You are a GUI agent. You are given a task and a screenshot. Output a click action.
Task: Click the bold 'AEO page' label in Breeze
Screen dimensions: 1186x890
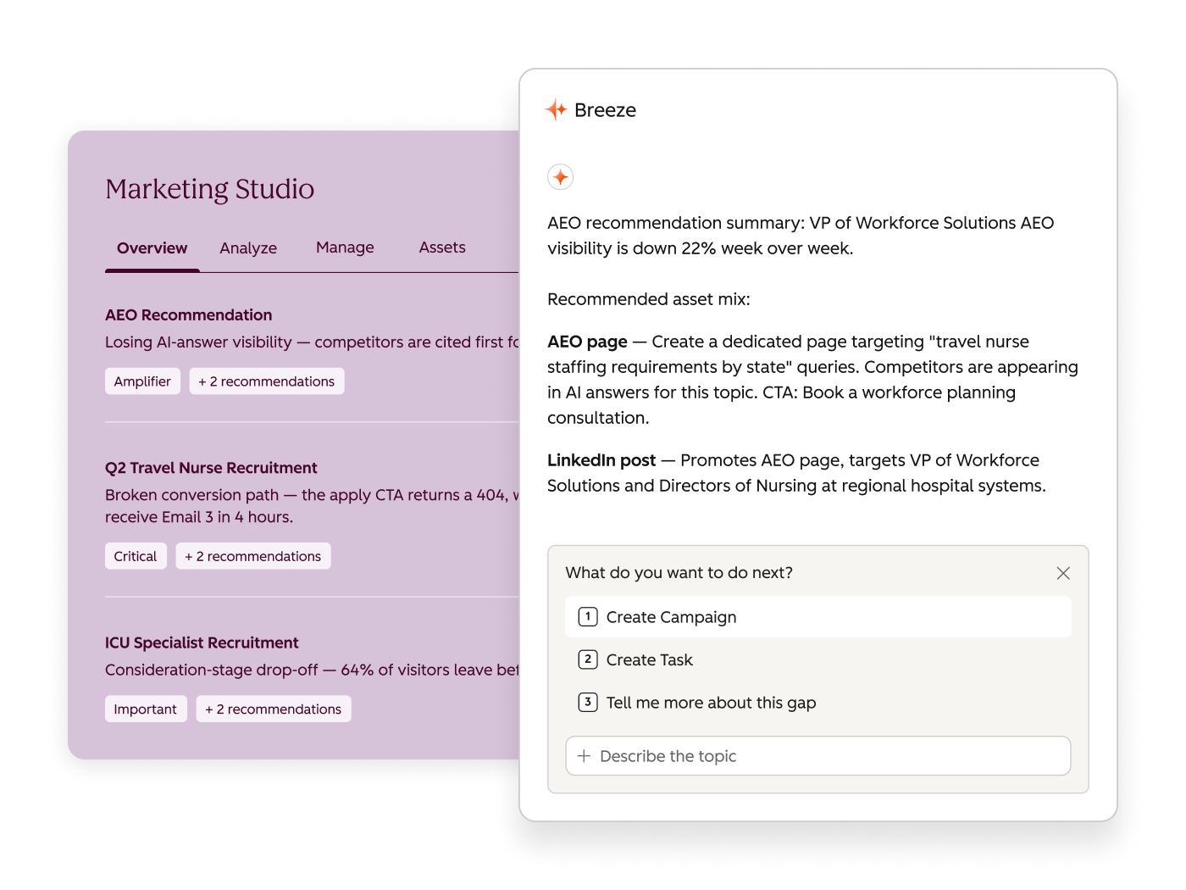point(587,342)
